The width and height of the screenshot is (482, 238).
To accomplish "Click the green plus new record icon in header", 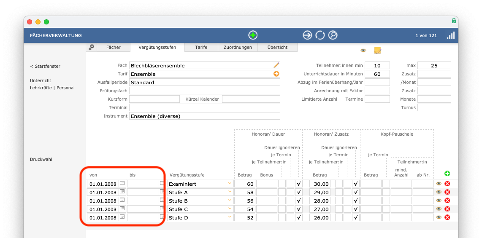I will point(253,35).
